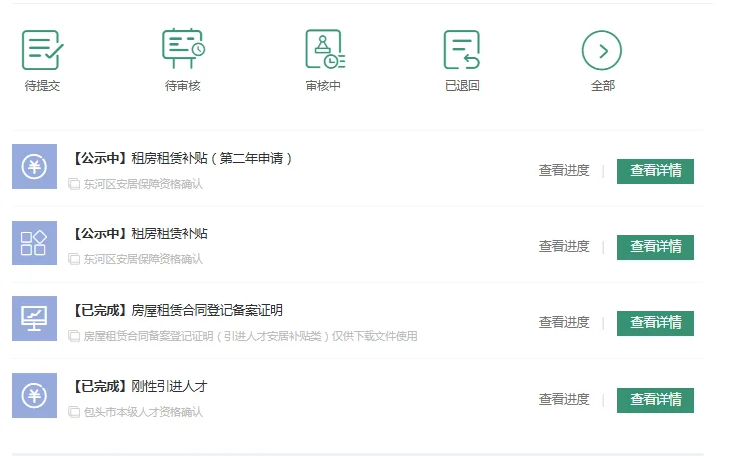
Task: View 查看进度 for 租房租赁补贴（第二年申请）
Action: coord(564,171)
